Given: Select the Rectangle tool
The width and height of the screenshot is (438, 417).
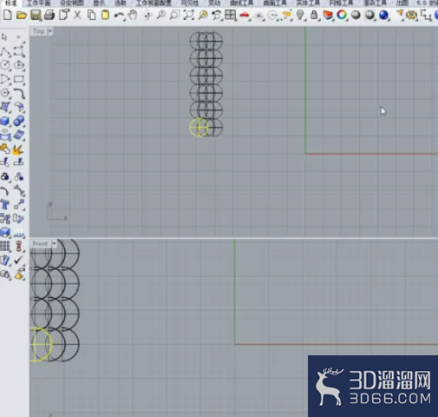Looking at the screenshot, I should [x=19, y=79].
